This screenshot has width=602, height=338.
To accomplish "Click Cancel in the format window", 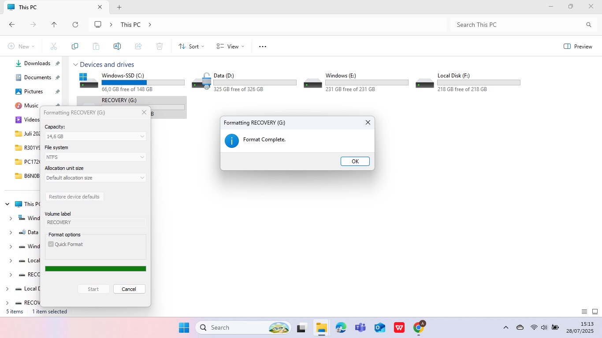I will click(129, 289).
